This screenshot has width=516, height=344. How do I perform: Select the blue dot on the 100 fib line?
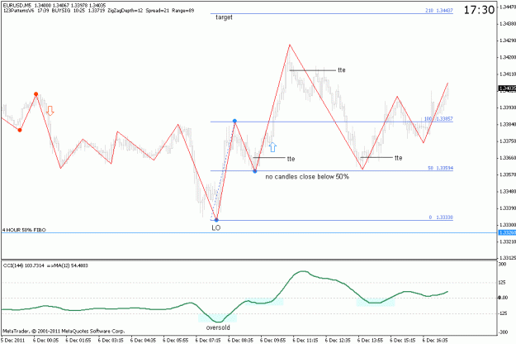click(x=234, y=122)
